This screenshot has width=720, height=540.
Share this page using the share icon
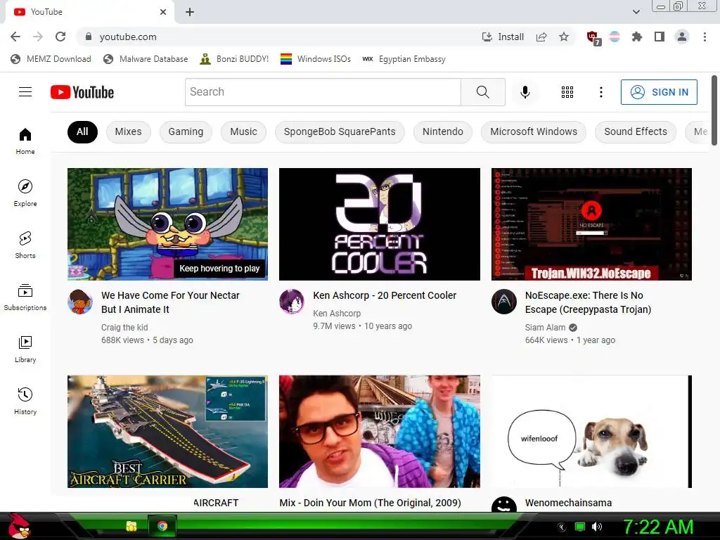click(x=541, y=37)
